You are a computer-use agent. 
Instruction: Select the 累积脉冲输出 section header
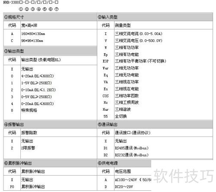click(x=50, y=163)
